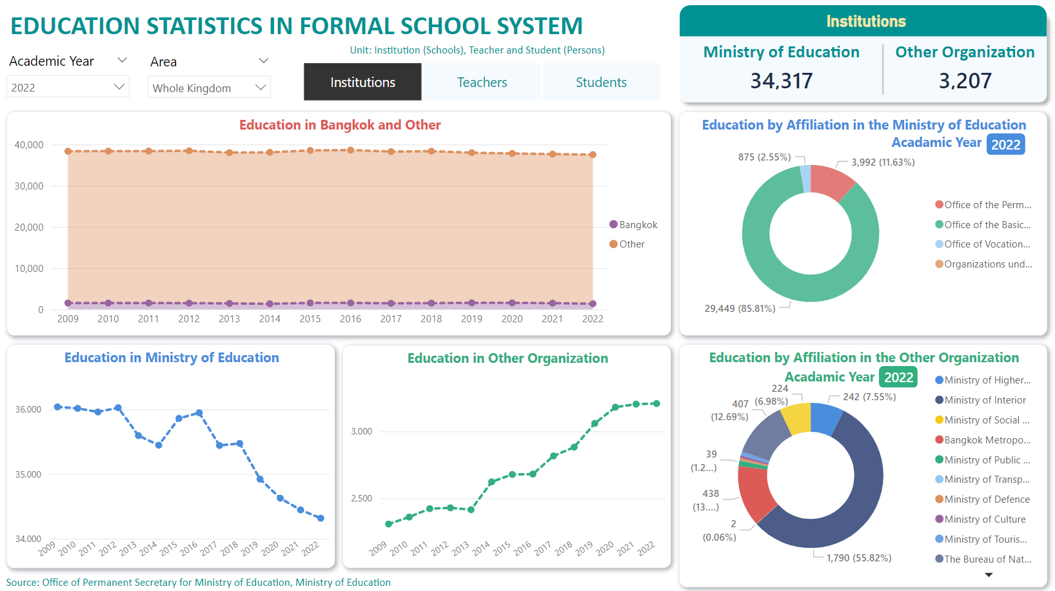Select Office of the Perm... legend item
This screenshot has width=1055, height=591.
pos(983,204)
